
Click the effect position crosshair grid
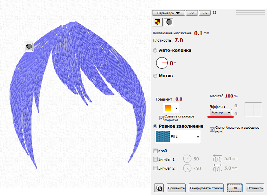click(x=253, y=110)
